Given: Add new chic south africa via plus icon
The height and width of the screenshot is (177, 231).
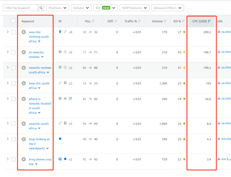Looking at the screenshot, I should click(x=24, y=83).
